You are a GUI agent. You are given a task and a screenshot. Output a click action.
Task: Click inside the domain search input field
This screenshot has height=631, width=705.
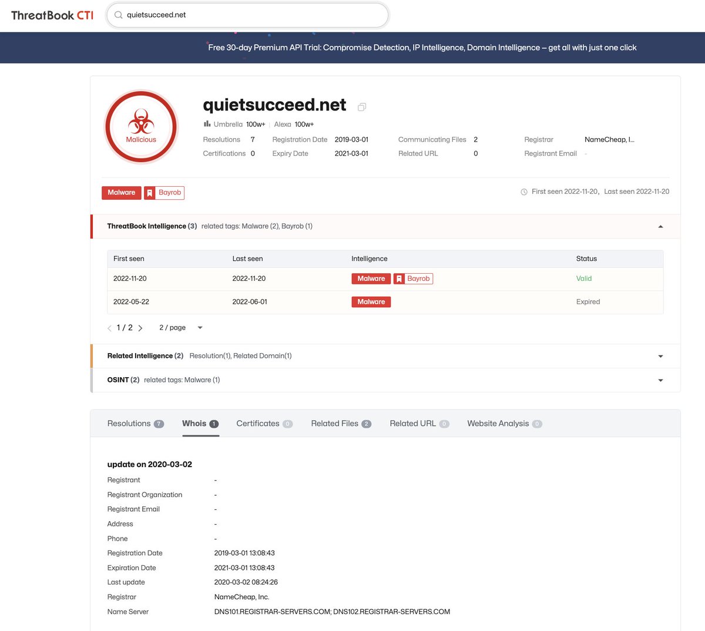point(247,15)
